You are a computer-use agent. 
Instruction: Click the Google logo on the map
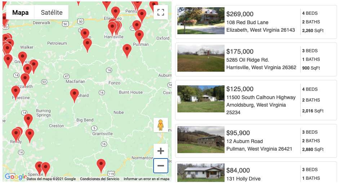[15, 177]
